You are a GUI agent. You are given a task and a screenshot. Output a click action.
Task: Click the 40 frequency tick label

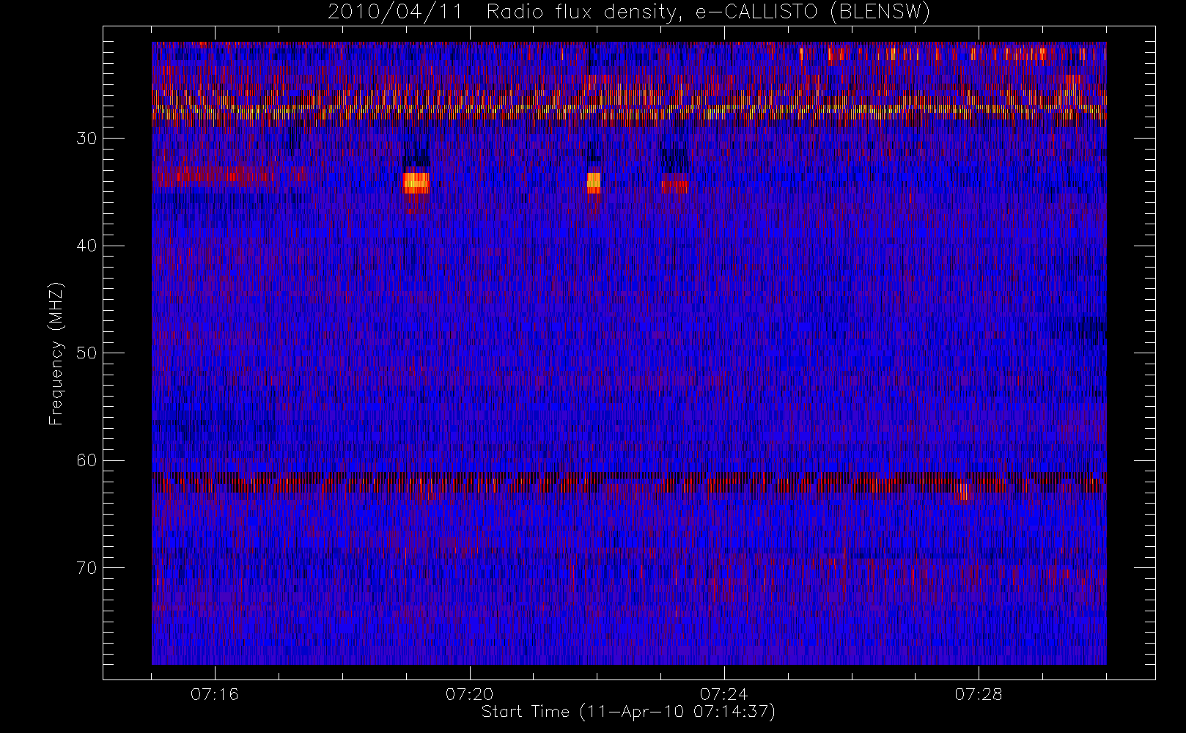(x=86, y=246)
